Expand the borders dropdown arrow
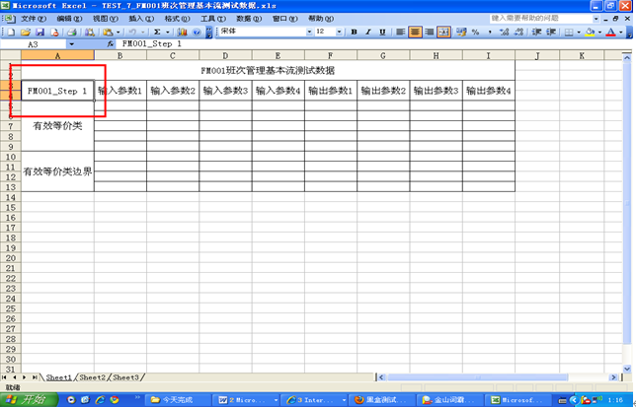This screenshot has height=407, width=636. tap(579, 32)
